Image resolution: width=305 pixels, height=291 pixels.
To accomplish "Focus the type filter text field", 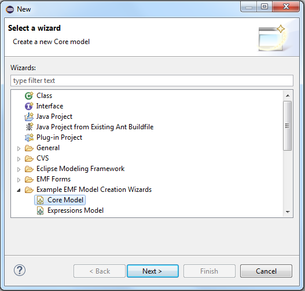I will 152,81.
